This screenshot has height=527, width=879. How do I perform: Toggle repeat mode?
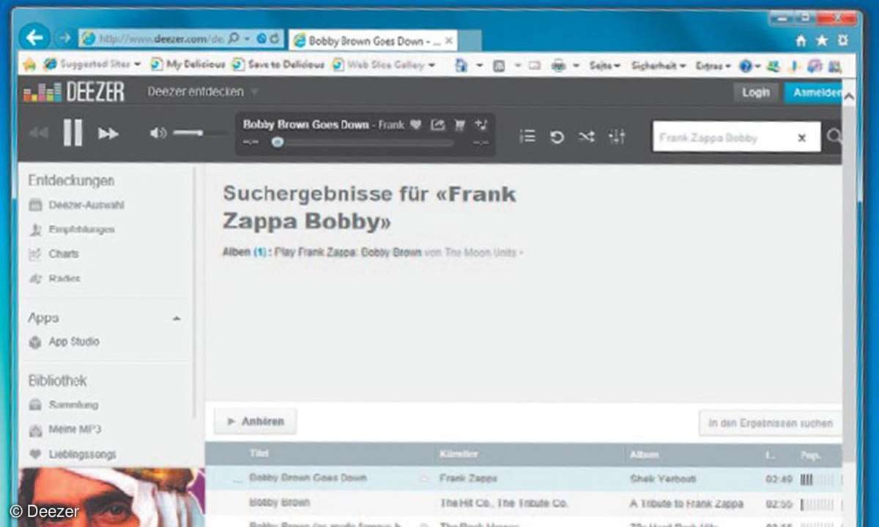[x=557, y=137]
